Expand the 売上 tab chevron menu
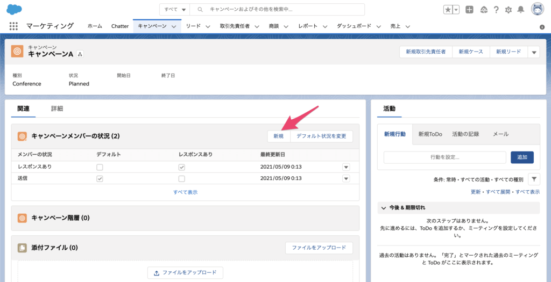 pos(407,26)
